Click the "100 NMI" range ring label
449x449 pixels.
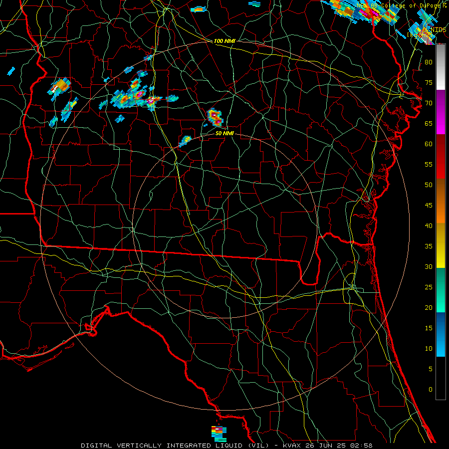(x=224, y=41)
